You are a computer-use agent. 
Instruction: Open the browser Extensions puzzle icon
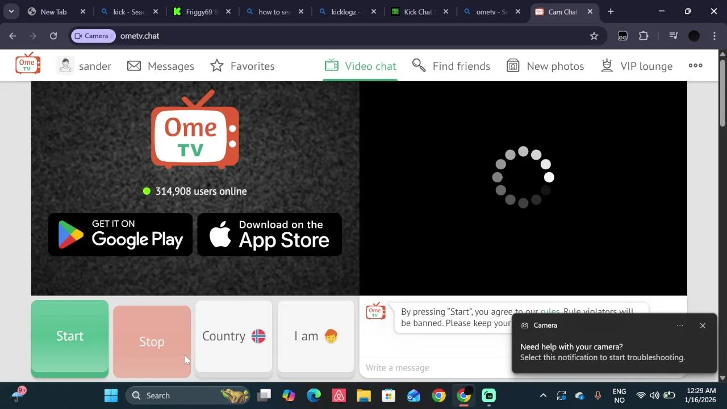[644, 36]
